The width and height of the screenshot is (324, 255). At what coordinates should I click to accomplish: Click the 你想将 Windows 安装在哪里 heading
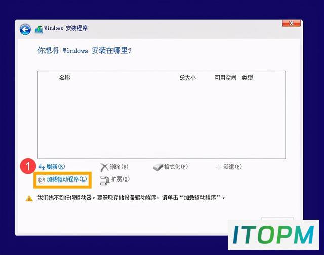(85, 50)
